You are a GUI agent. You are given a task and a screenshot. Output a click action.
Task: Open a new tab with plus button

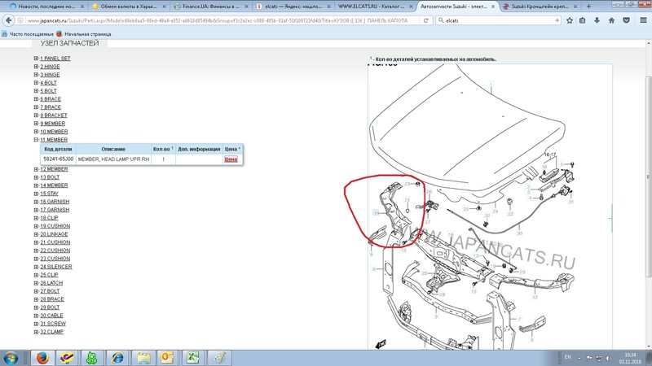coord(588,7)
